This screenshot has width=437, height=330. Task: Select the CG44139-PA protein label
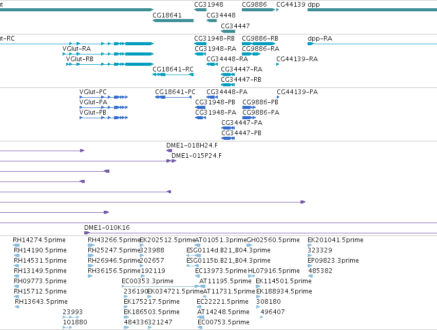[297, 92]
